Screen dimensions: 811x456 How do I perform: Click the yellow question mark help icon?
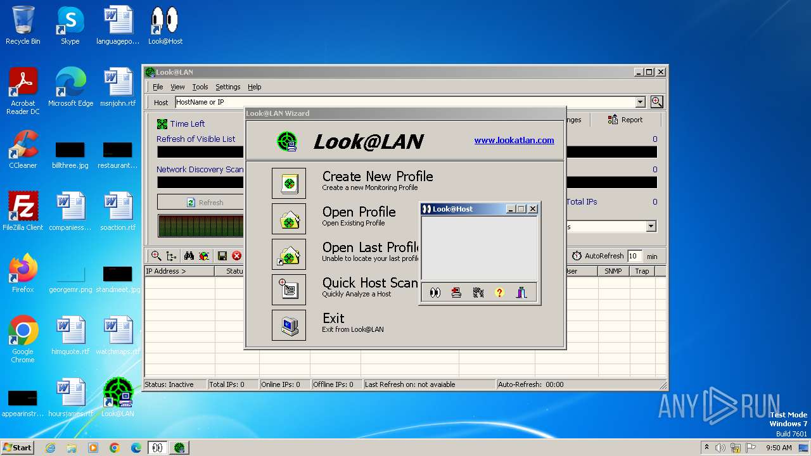coord(499,293)
